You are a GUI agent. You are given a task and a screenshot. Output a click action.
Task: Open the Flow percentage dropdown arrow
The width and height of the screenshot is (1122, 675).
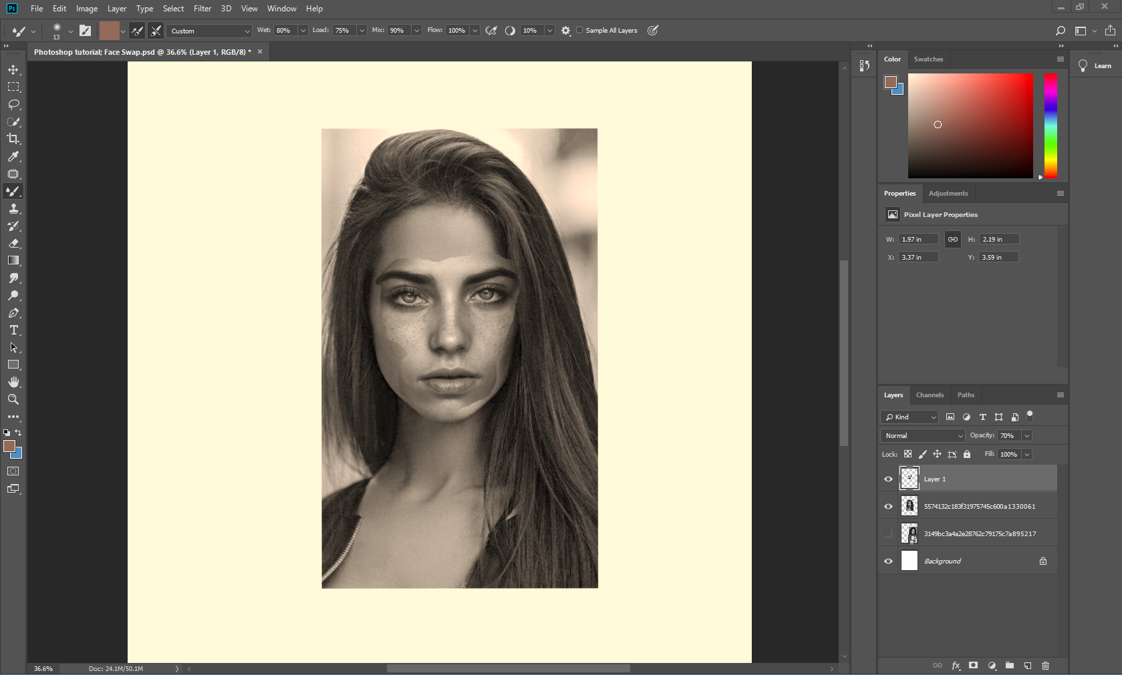(x=474, y=31)
